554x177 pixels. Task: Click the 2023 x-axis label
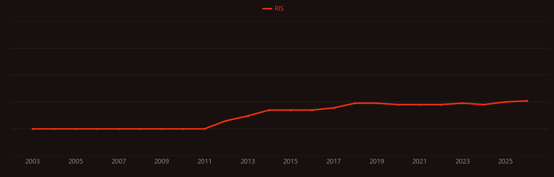[x=463, y=162]
